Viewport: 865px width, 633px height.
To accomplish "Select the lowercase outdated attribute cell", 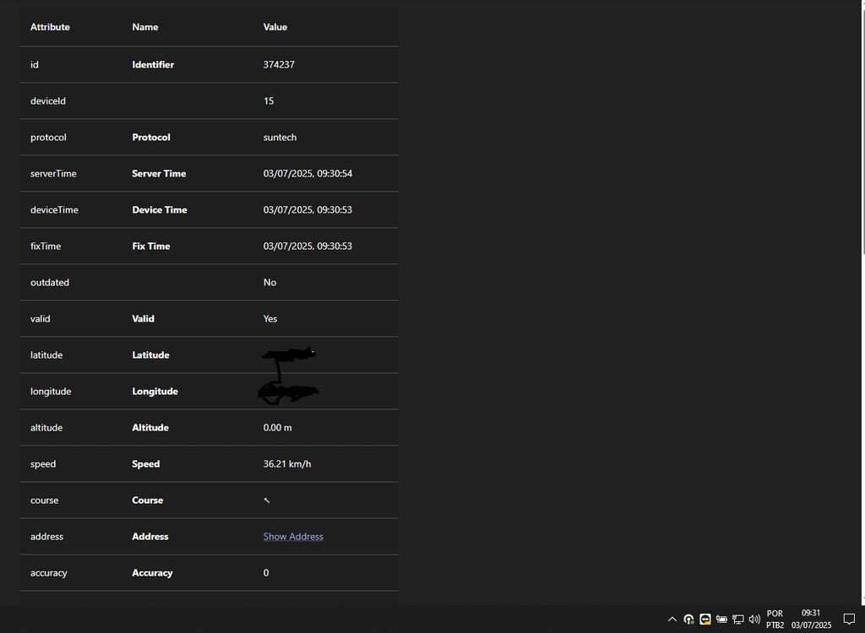I will coord(50,282).
